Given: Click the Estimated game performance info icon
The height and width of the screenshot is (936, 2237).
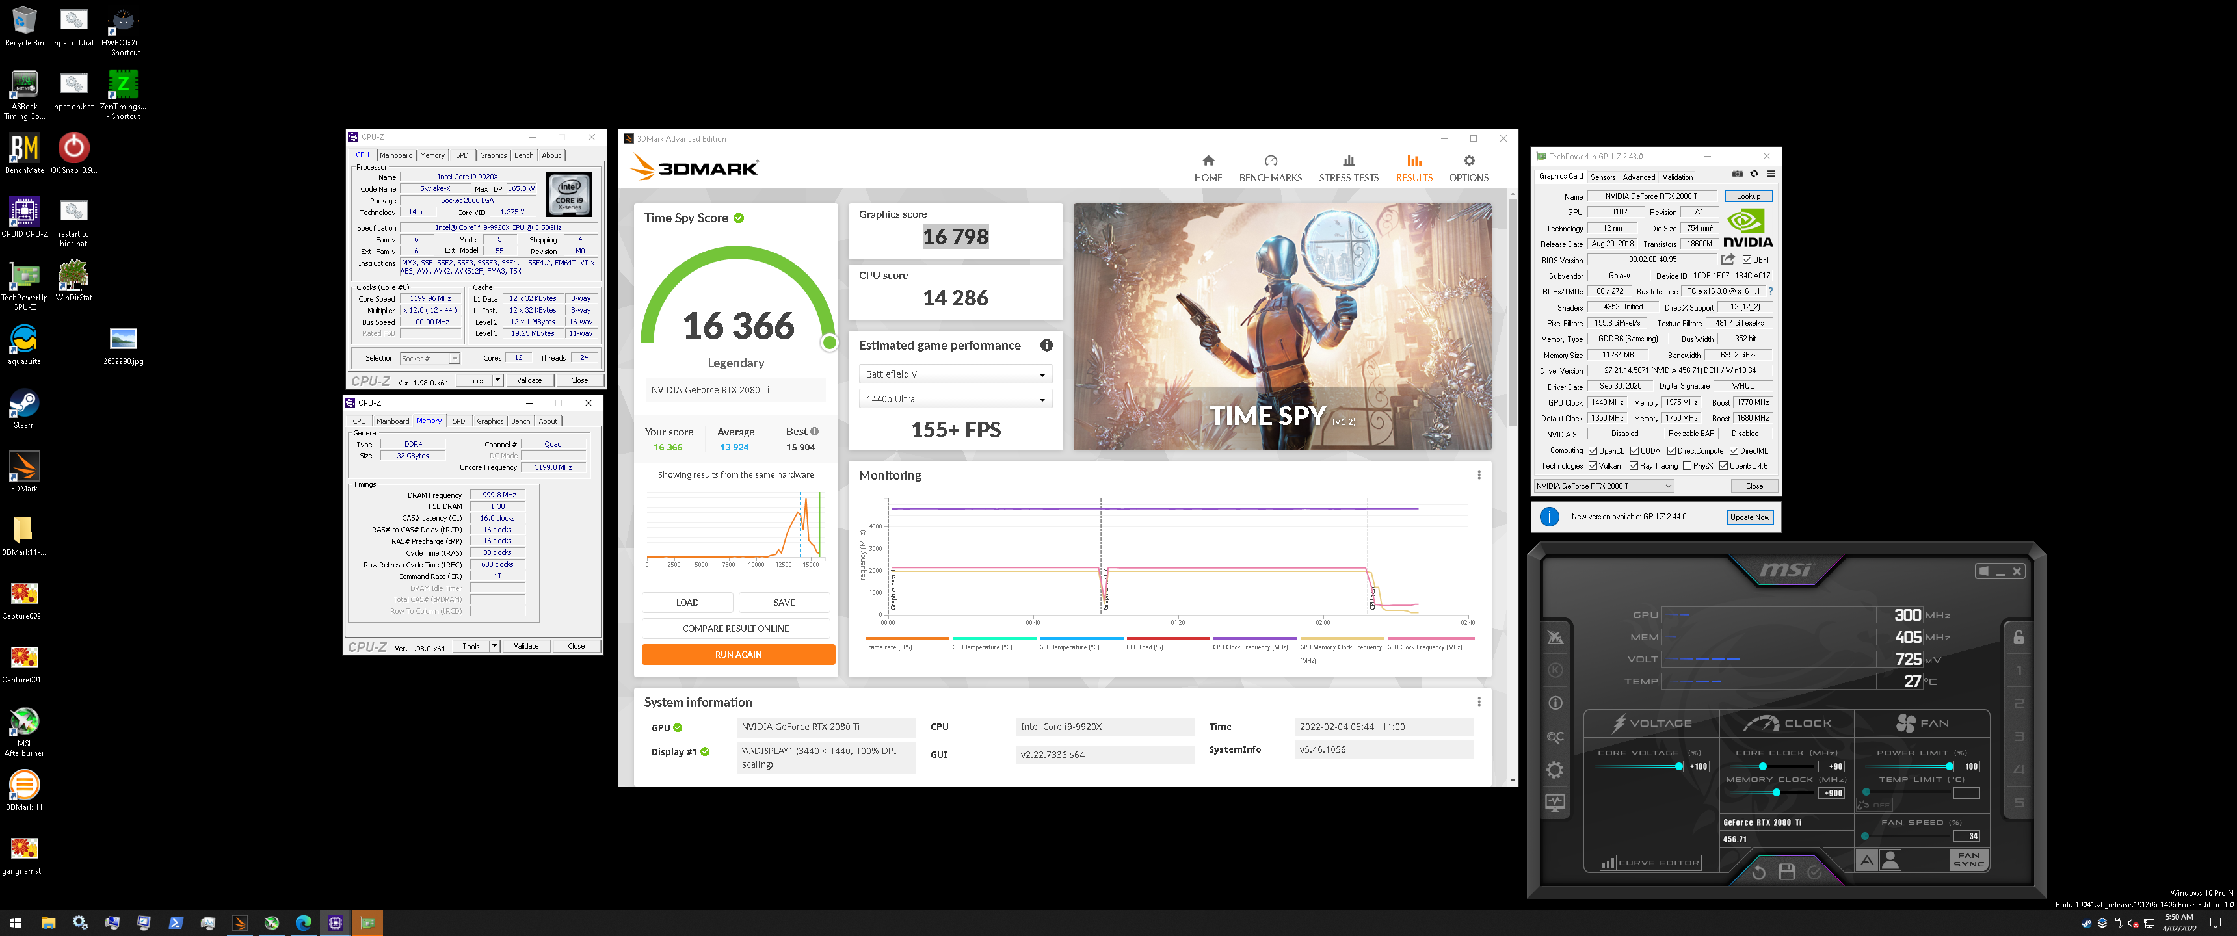Looking at the screenshot, I should point(1046,346).
